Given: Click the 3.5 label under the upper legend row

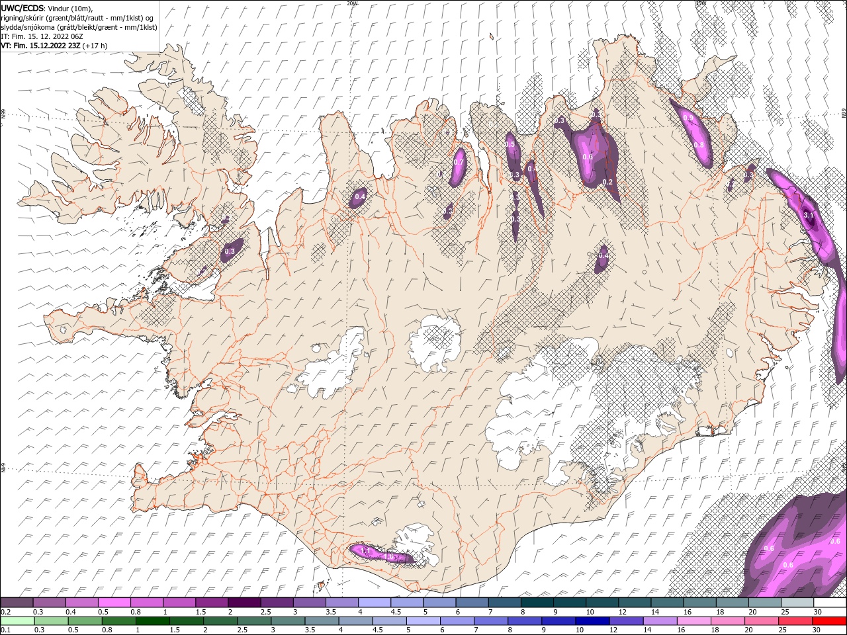Looking at the screenshot, I should coord(331,612).
